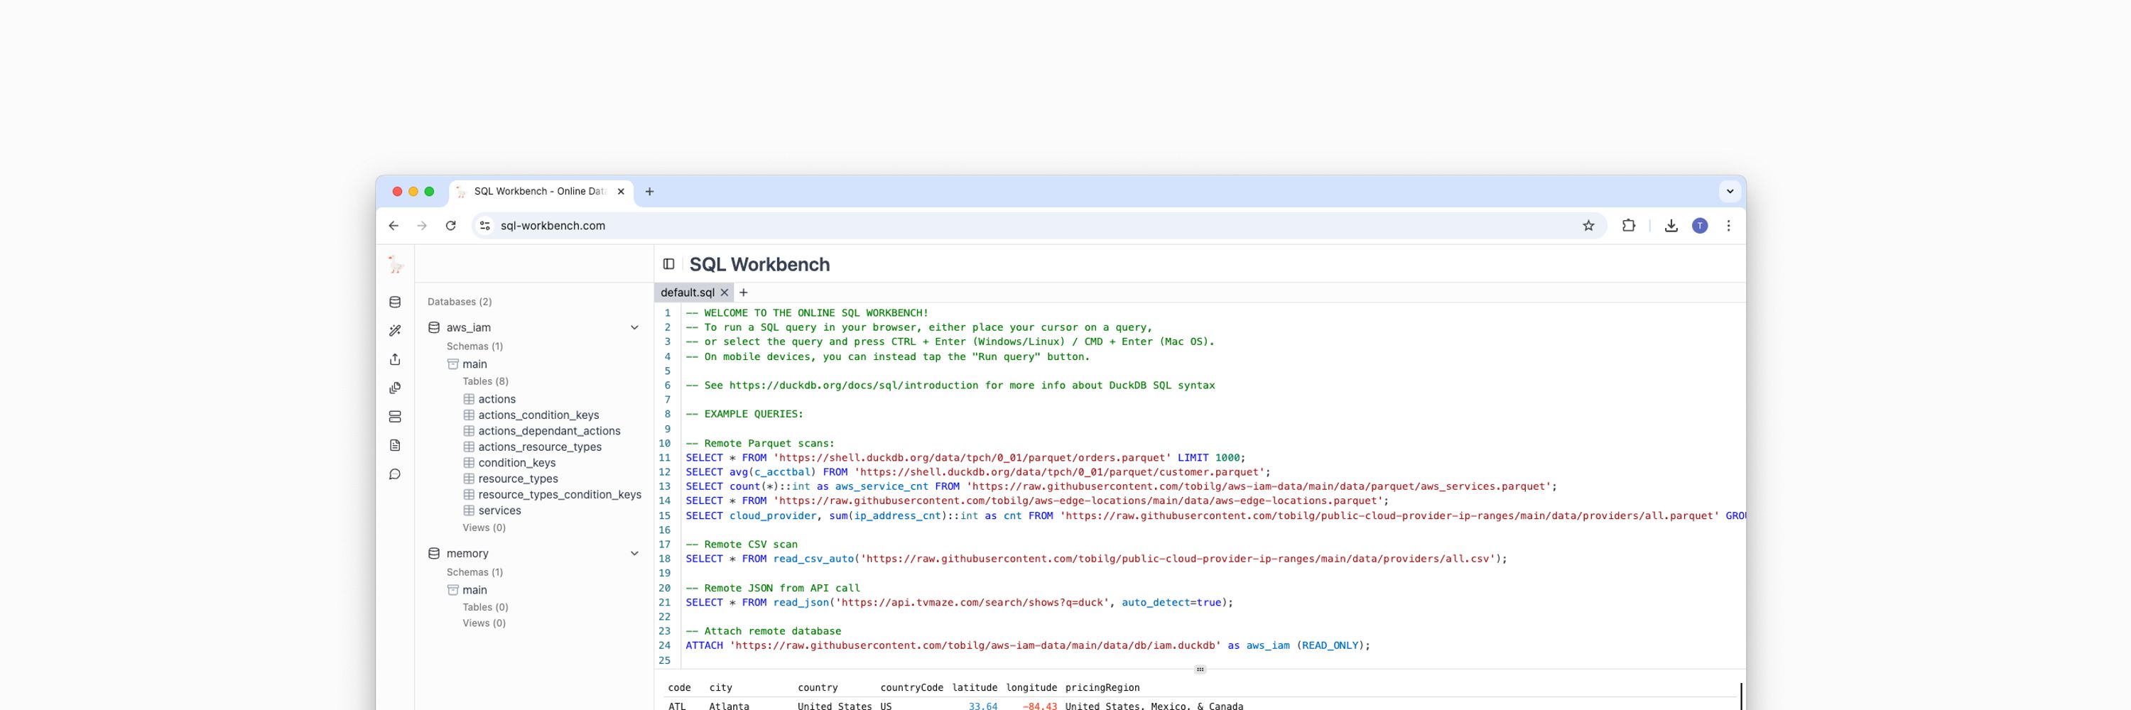
Task: Open the browser extensions puzzle icon
Action: [x=1628, y=226]
